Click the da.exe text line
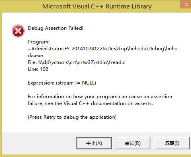This screenshot has height=157, width=191. (x=35, y=56)
